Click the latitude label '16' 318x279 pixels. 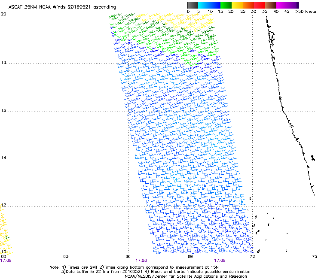coord(3,111)
